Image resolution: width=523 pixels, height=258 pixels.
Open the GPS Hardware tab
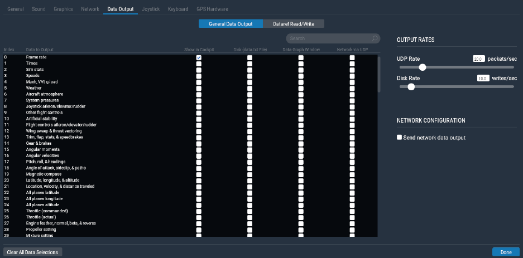[213, 9]
